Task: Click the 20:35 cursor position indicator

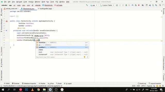Action: pos(134,86)
